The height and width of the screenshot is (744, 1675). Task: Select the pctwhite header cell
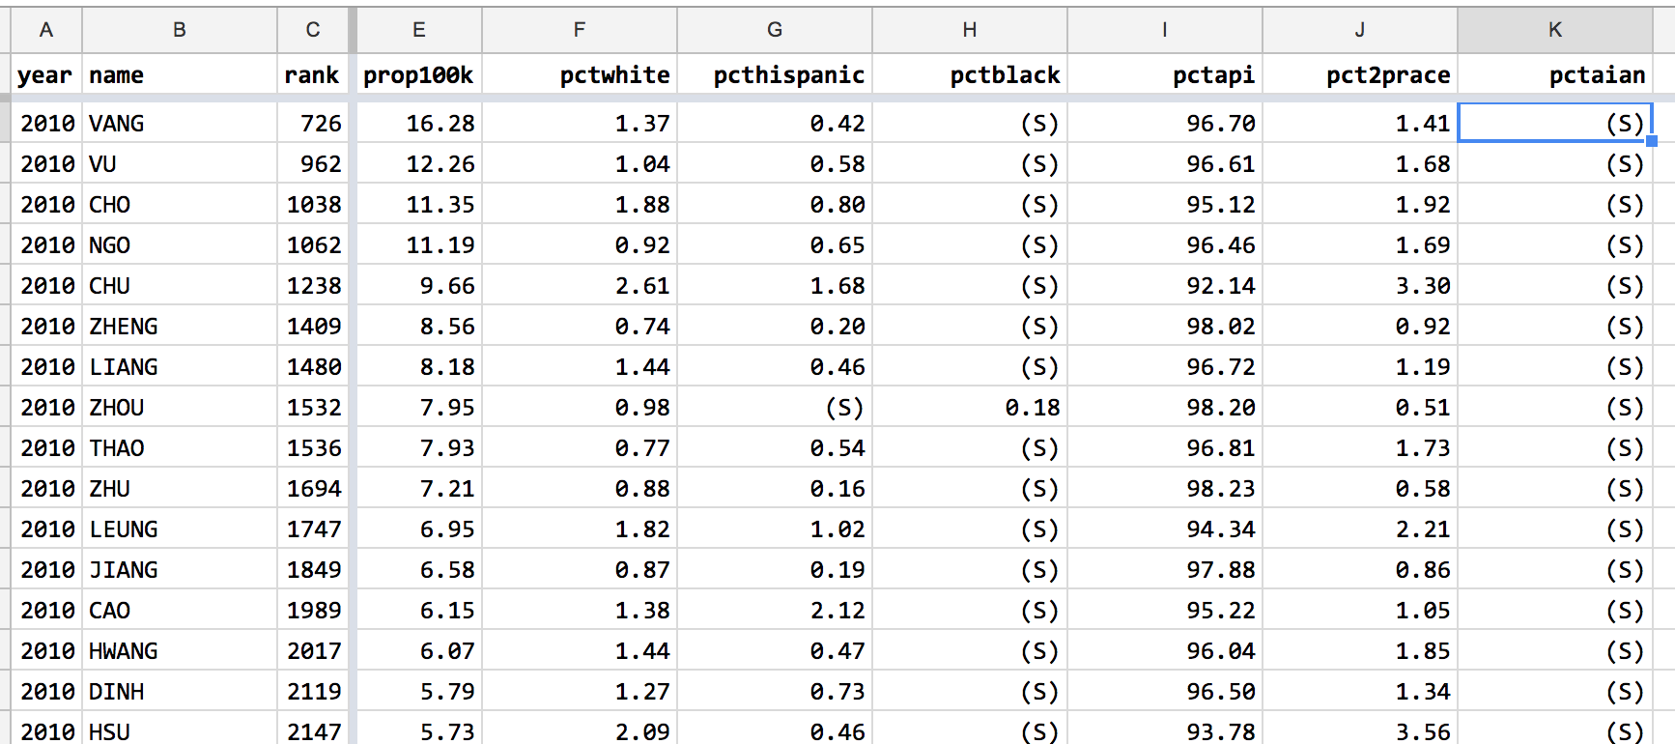[580, 75]
